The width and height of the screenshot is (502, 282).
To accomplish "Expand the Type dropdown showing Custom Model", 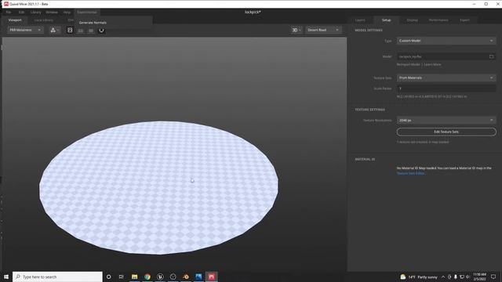I will [446, 41].
